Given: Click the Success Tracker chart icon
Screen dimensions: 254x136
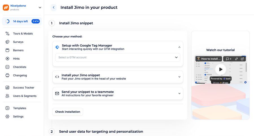Looking at the screenshot, I should [x=7, y=88].
